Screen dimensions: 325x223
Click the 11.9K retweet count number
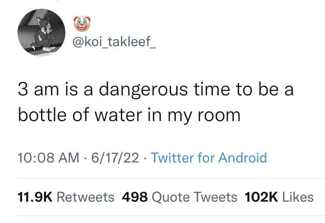coord(34,197)
